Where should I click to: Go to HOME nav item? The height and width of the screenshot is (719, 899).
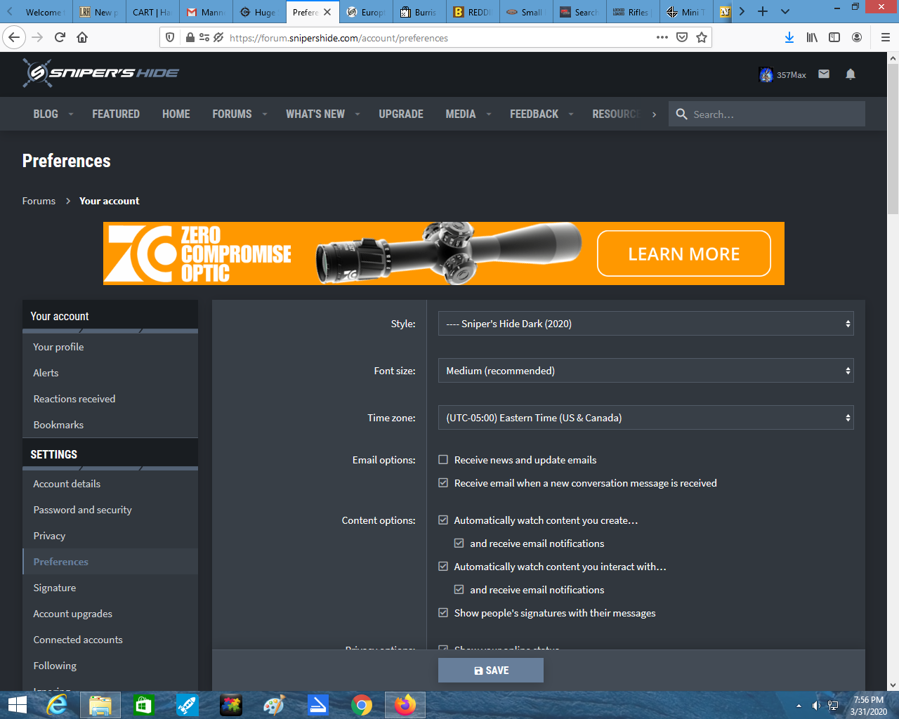pos(176,114)
